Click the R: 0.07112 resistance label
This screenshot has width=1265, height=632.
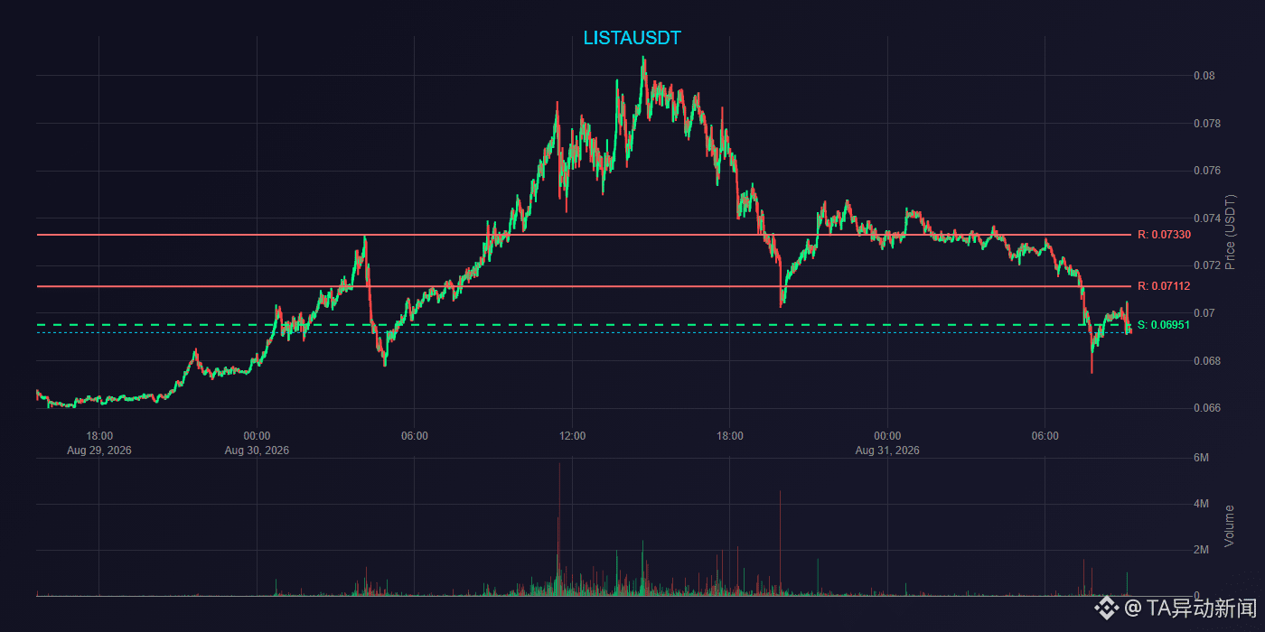click(x=1164, y=286)
